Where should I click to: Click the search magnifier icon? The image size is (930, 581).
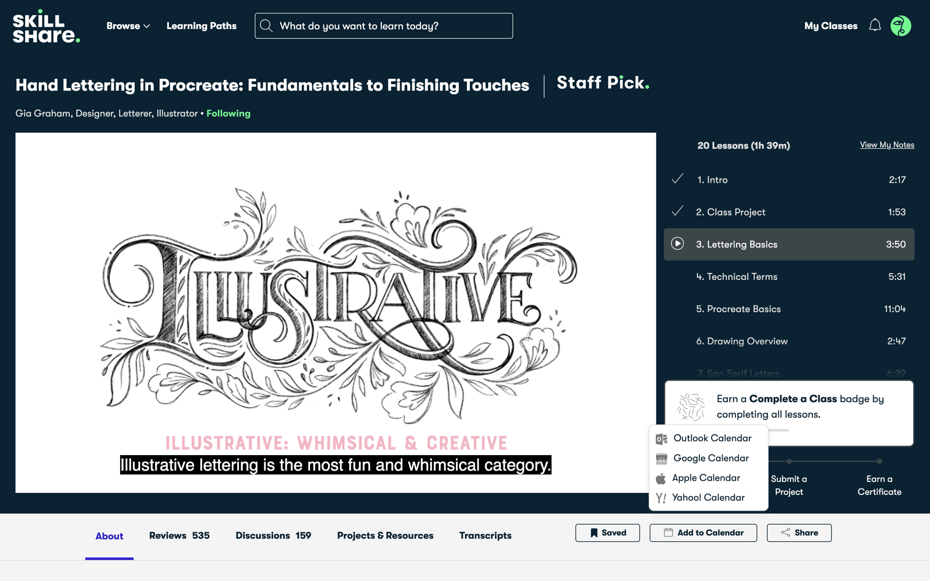point(266,26)
